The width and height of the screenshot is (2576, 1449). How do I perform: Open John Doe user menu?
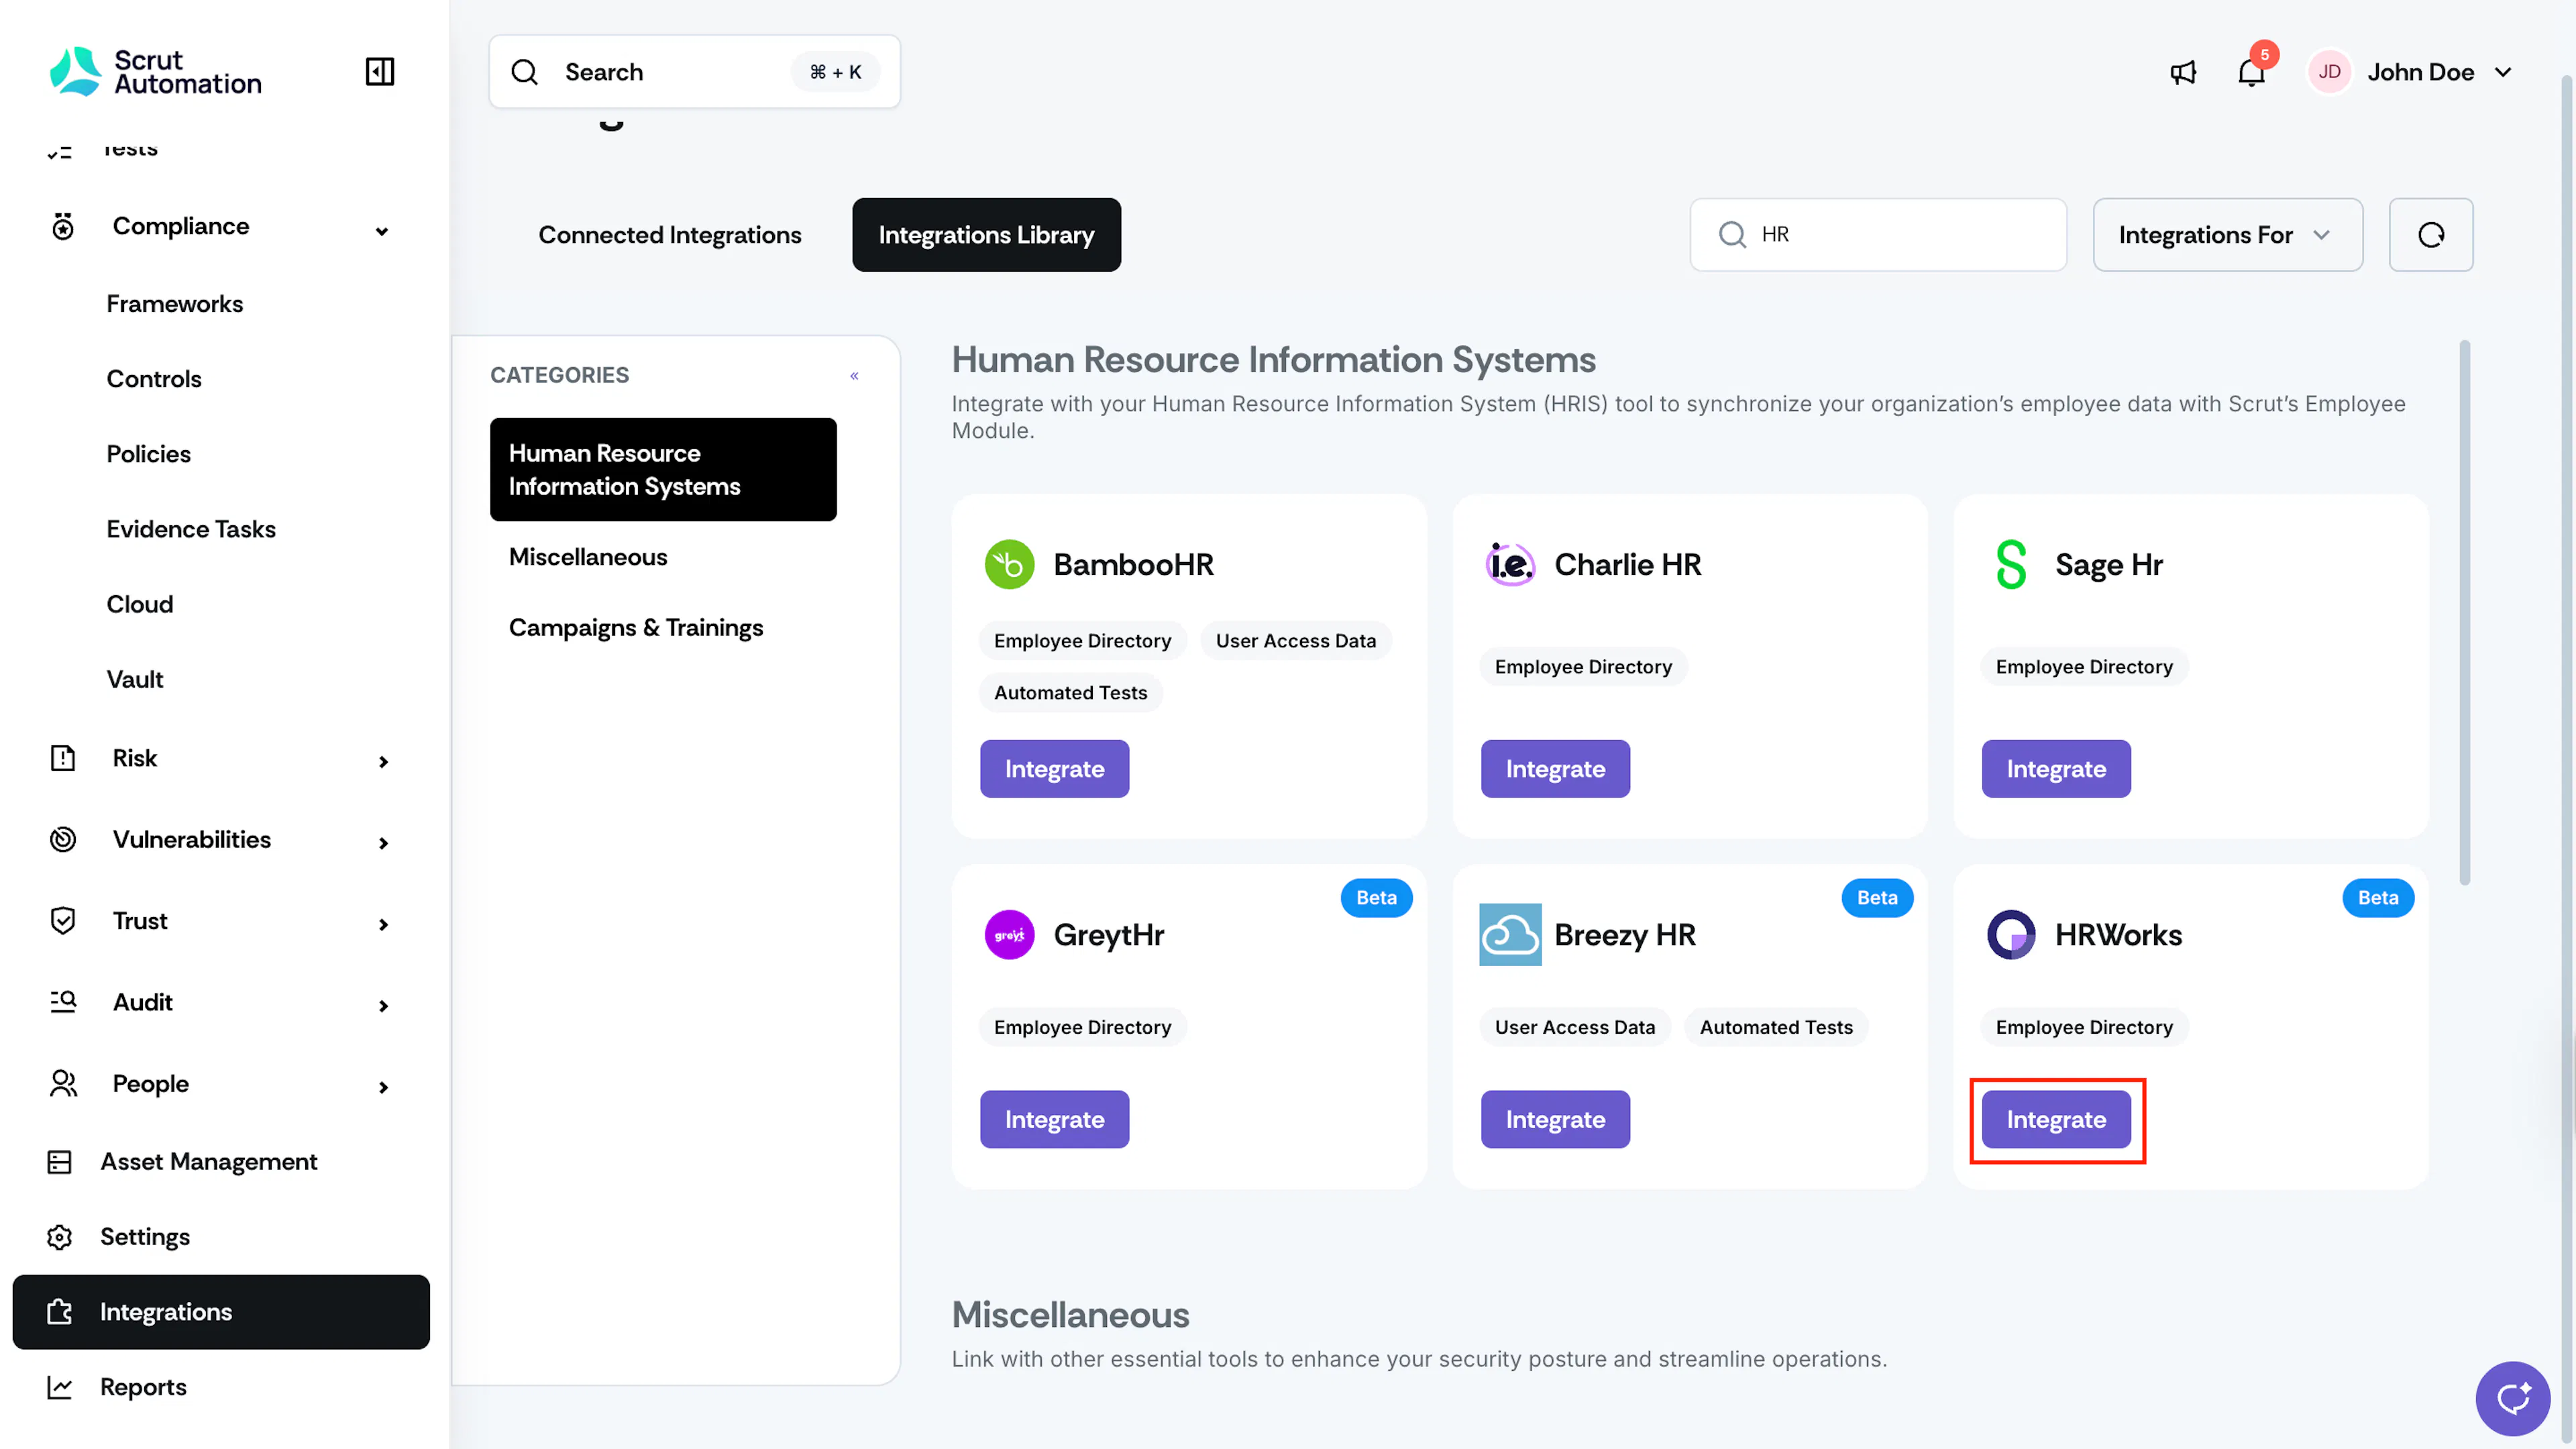coord(2411,72)
